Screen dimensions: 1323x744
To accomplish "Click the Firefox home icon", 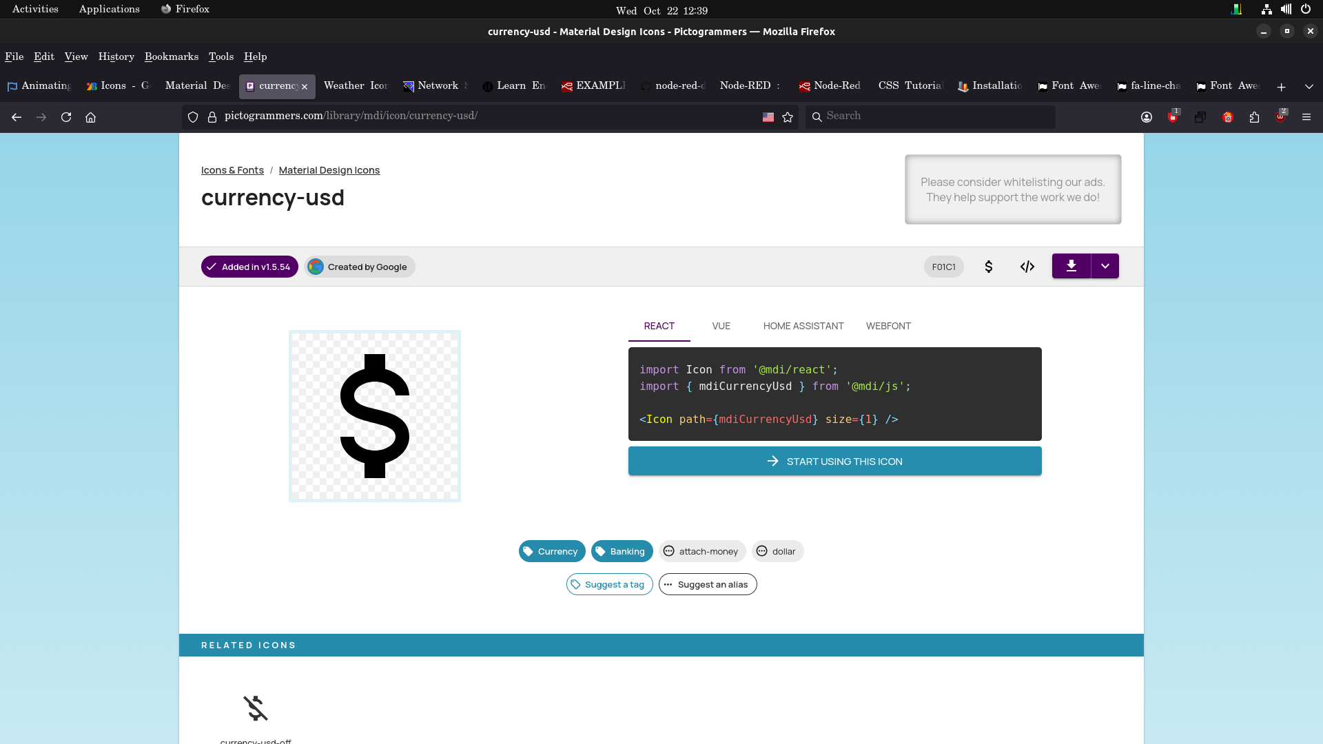I will pyautogui.click(x=90, y=117).
